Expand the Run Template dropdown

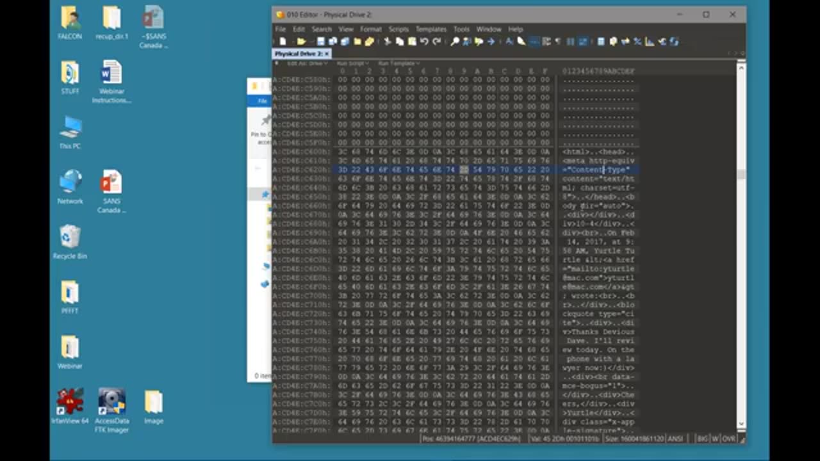(398, 63)
